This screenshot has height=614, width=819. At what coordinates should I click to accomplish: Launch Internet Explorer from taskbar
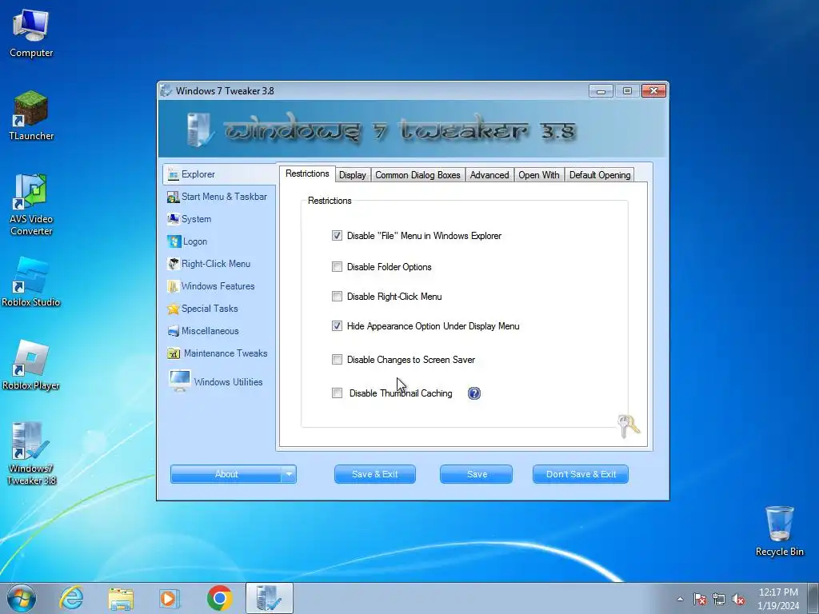pyautogui.click(x=71, y=598)
